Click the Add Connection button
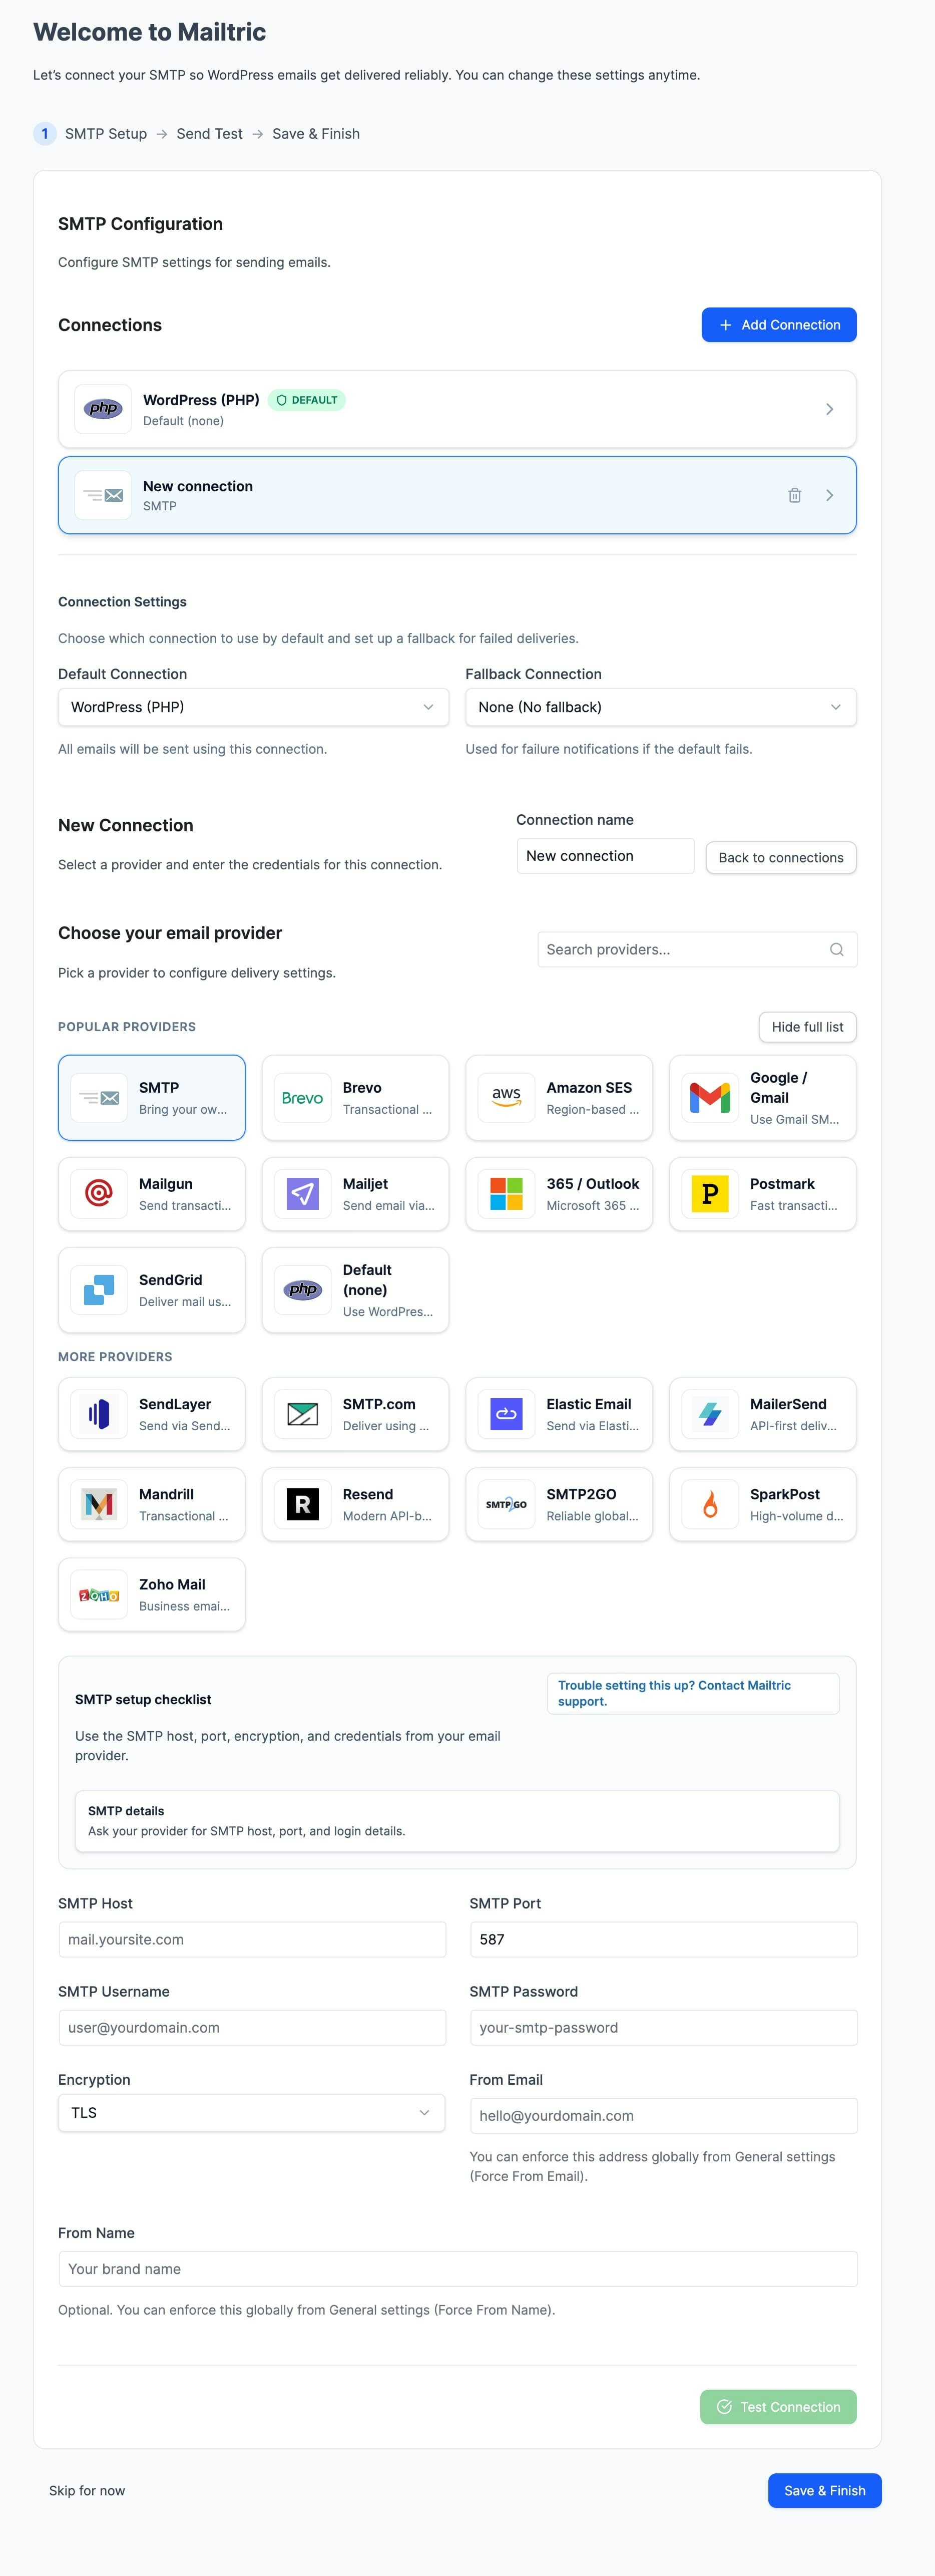This screenshot has width=935, height=2576. coord(779,325)
